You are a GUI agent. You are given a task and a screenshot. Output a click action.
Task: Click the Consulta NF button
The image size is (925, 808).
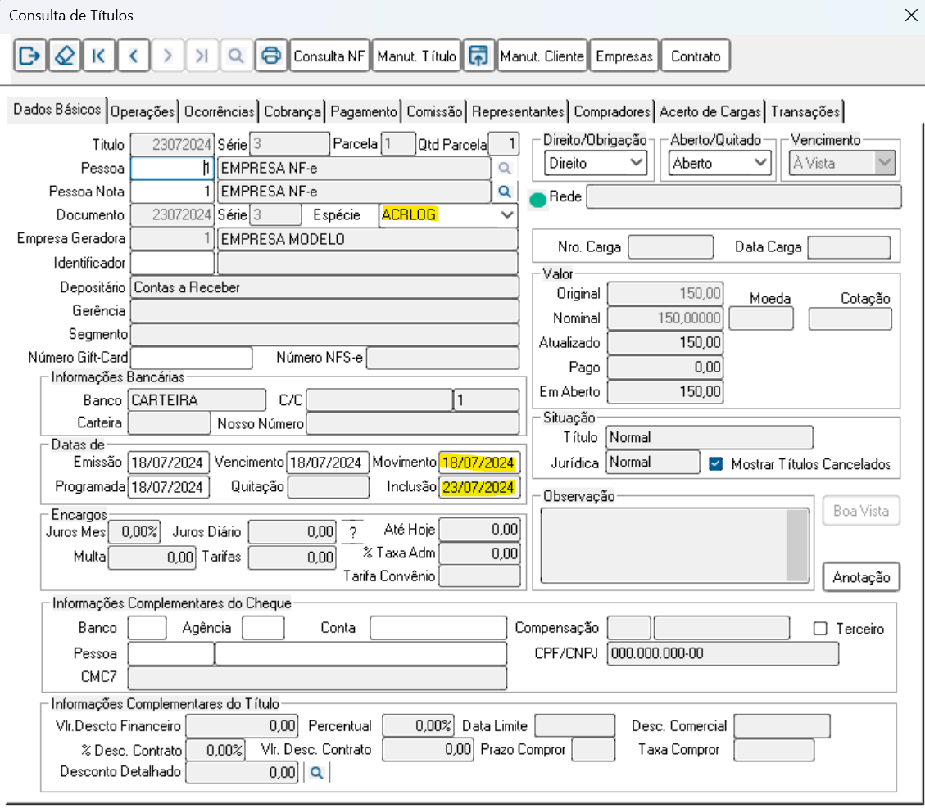click(329, 56)
